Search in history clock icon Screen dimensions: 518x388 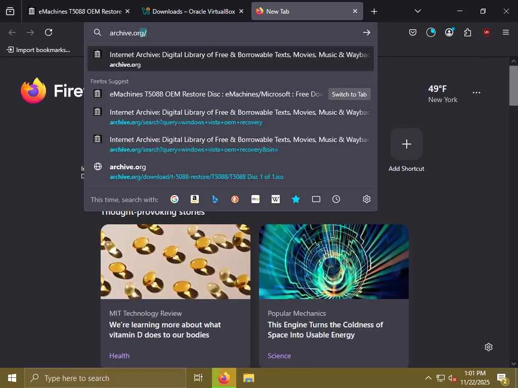tap(336, 199)
